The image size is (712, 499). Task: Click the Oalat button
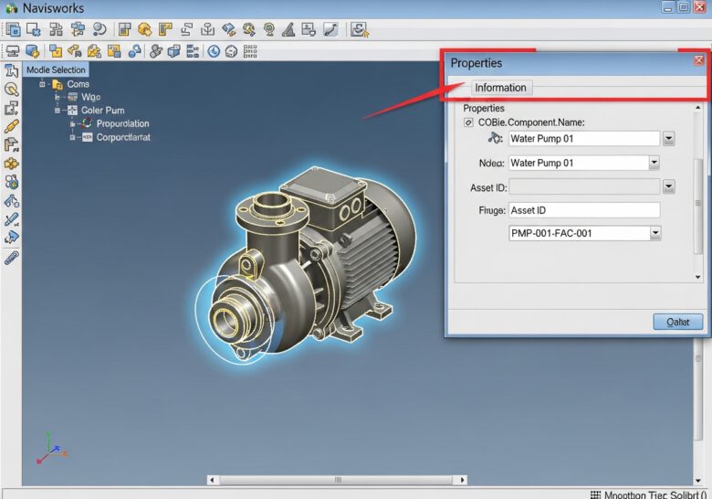[x=678, y=323]
